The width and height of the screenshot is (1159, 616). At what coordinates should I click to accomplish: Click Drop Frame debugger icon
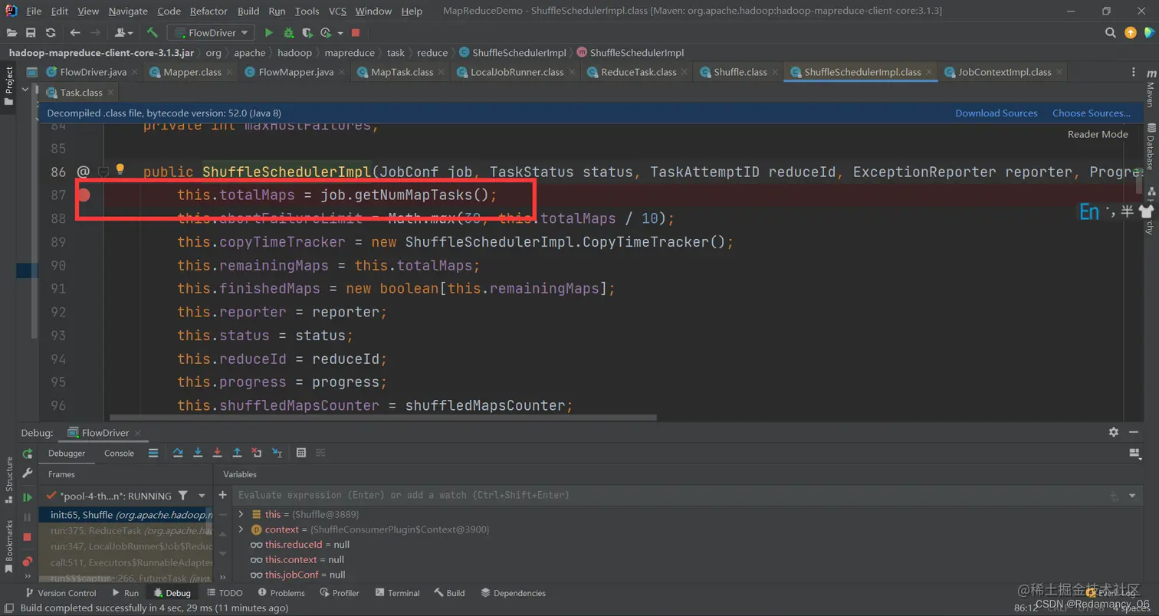257,453
